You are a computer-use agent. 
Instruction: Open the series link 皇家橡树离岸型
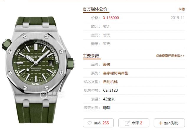coord(115,73)
